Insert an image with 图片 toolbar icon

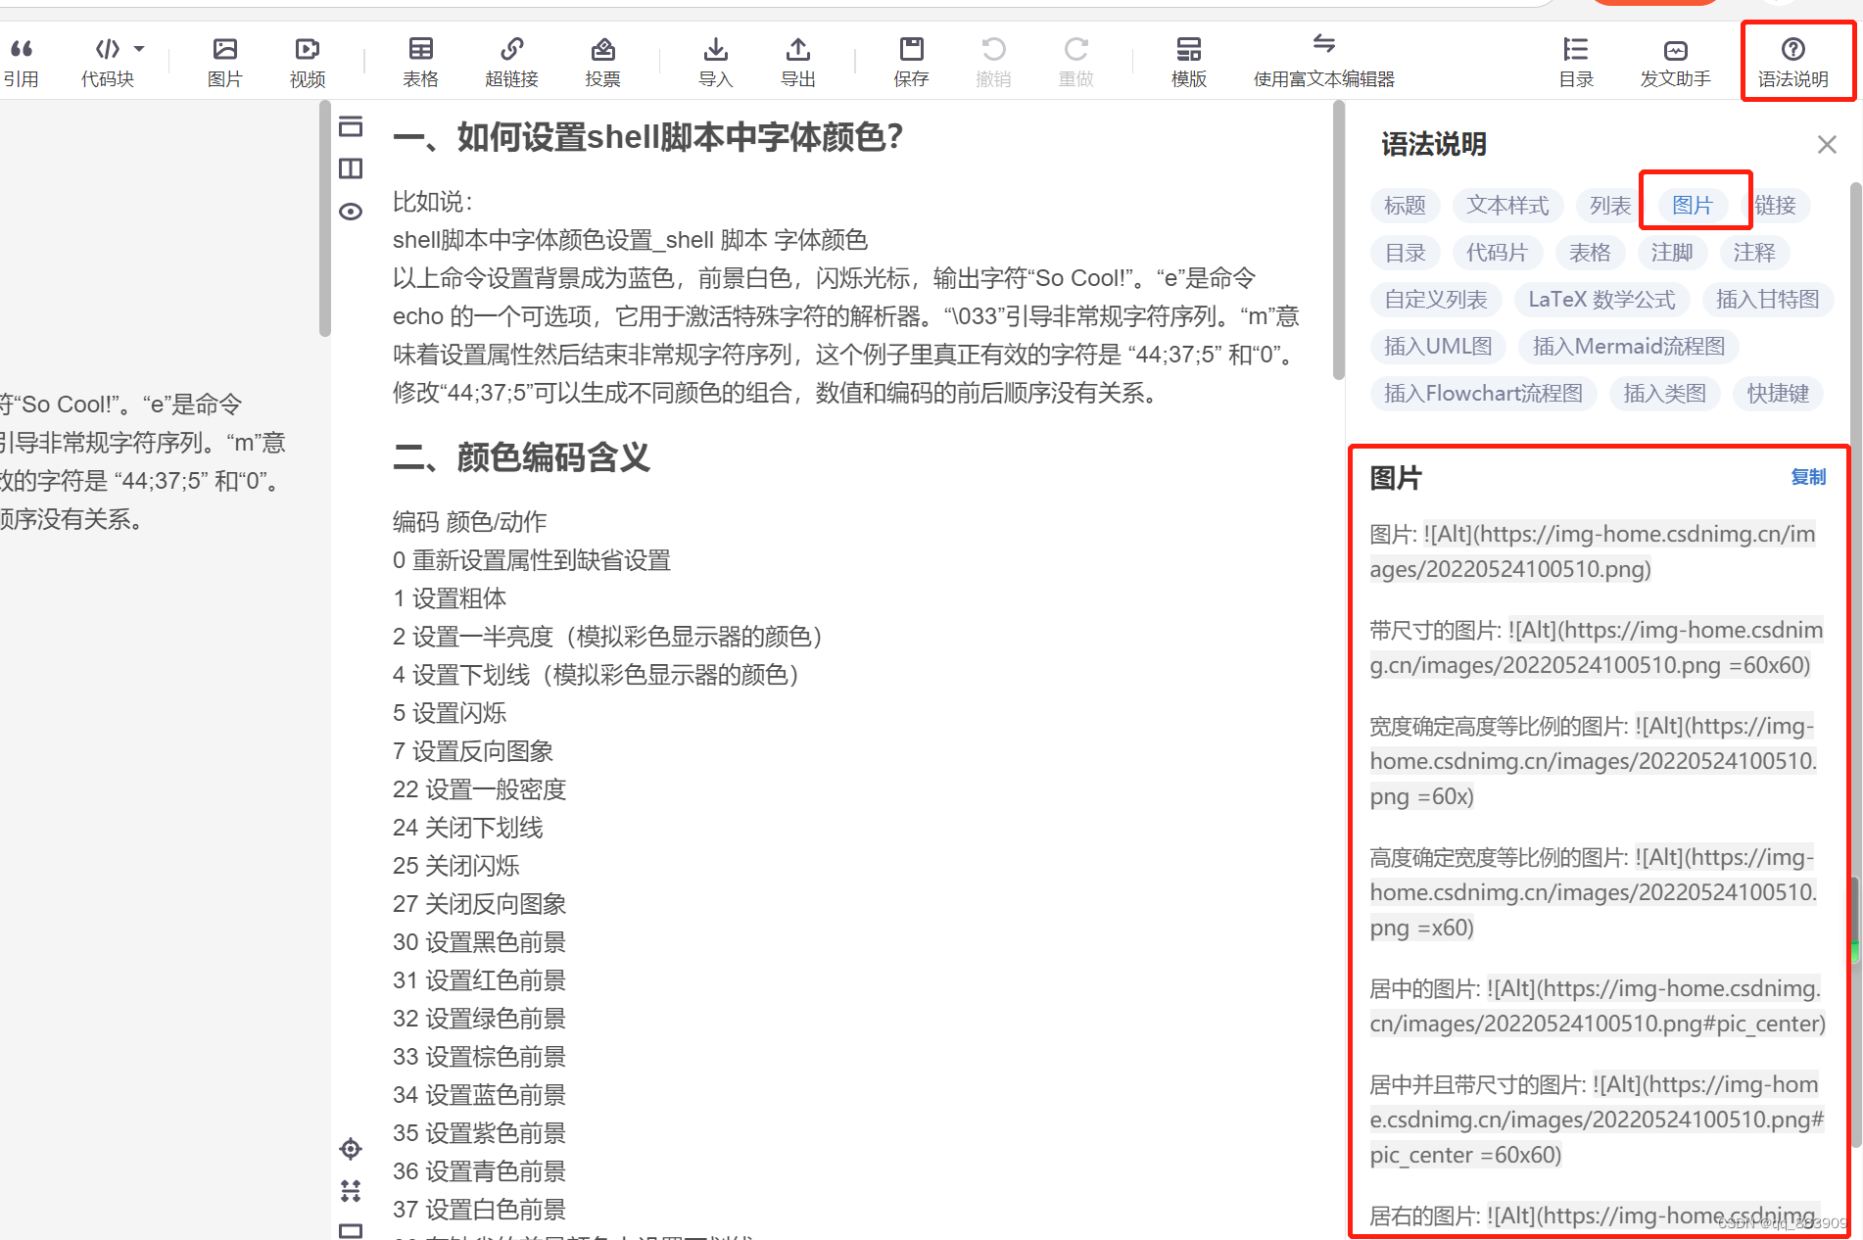click(x=224, y=62)
